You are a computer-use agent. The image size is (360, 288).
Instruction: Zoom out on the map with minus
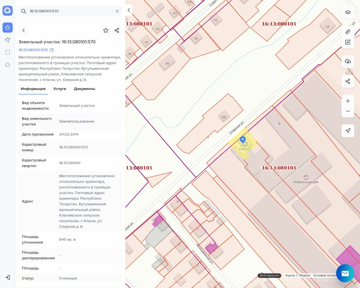tap(348, 111)
